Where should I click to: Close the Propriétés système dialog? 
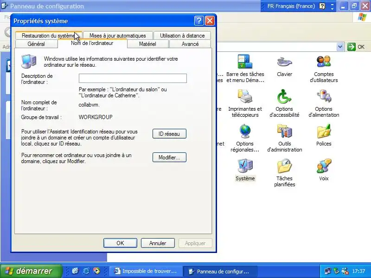click(x=210, y=21)
